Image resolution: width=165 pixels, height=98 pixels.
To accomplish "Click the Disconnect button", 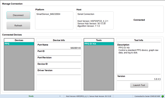I will [18, 15].
